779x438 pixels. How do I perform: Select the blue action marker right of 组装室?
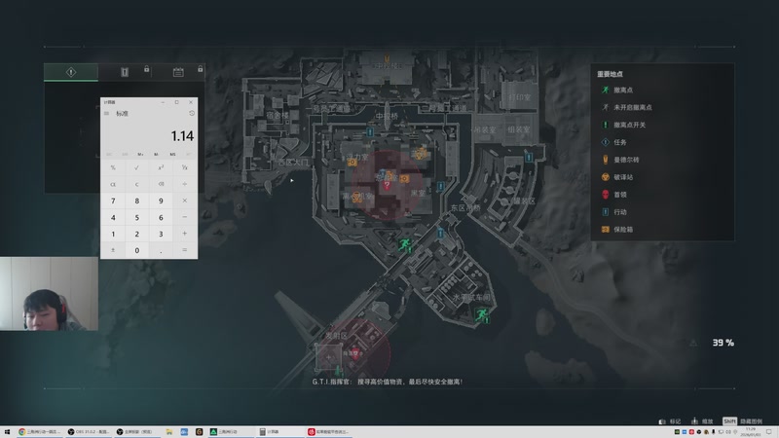click(x=529, y=158)
